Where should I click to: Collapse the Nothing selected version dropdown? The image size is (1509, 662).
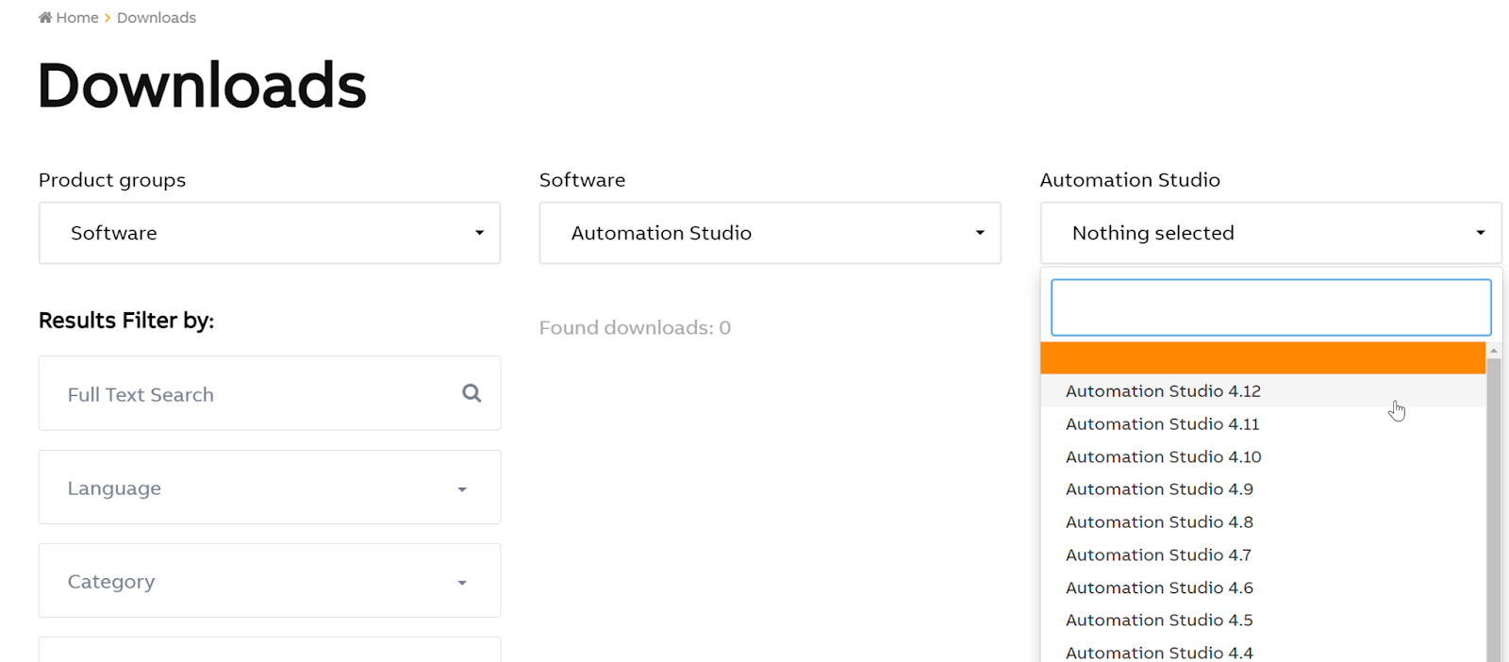click(x=1270, y=233)
